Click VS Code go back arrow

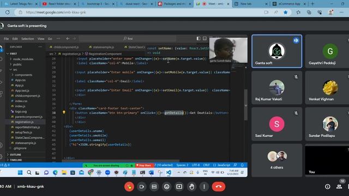68,39
